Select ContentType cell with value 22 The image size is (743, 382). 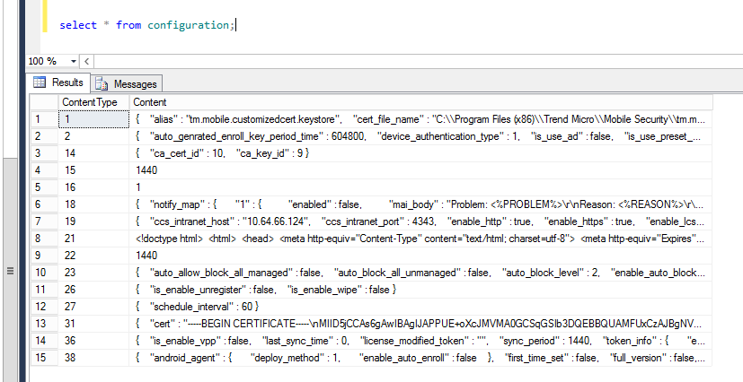pos(93,256)
